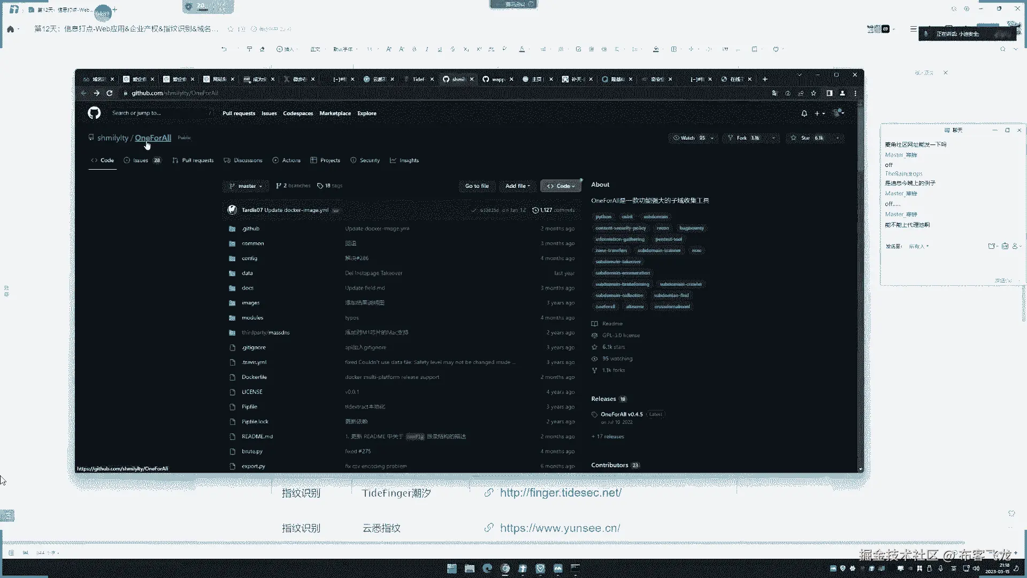Open the green Code dropdown

561,186
